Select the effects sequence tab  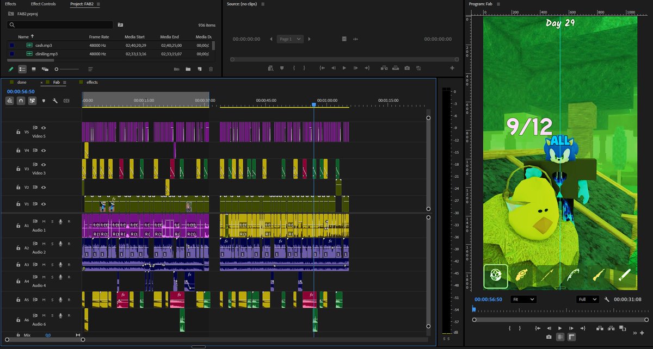click(92, 82)
